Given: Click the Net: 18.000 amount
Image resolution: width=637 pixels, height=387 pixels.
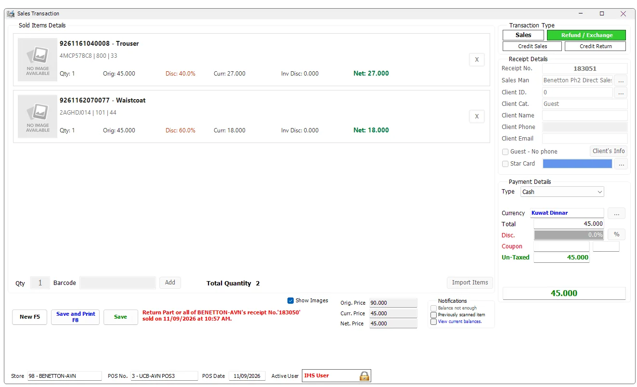Looking at the screenshot, I should click(x=371, y=130).
